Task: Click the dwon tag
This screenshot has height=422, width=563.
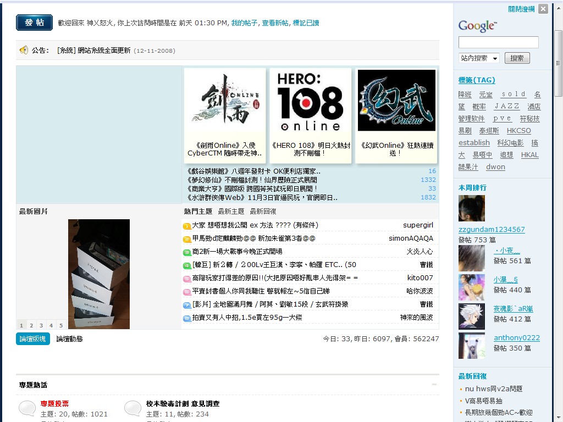Action: tap(495, 167)
